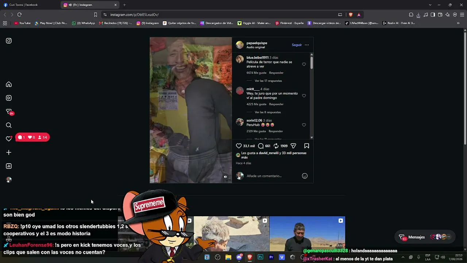This screenshot has width=467, height=263.
Task: Open the browser main hamburger menu
Action: click(x=462, y=15)
